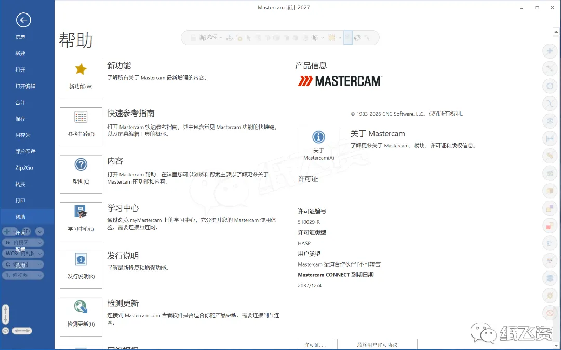Click the MASTERCAM product logo
Image resolution: width=561 pixels, height=350 pixels.
[x=340, y=81]
